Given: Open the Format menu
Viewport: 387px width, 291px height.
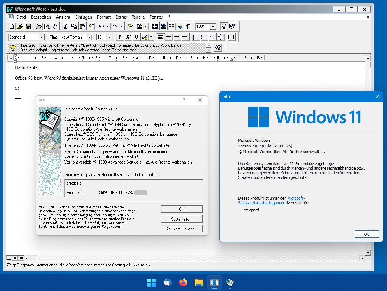Looking at the screenshot, I should tap(104, 17).
